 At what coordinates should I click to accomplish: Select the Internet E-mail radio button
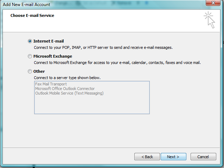(30, 41)
